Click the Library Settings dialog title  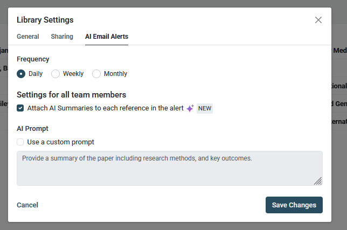[45, 20]
